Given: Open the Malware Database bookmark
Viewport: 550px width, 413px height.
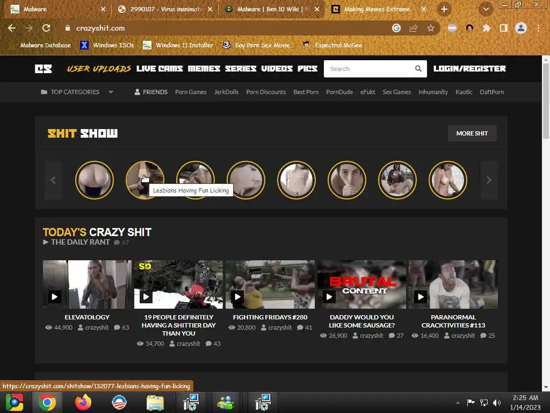Looking at the screenshot, I should pos(41,45).
